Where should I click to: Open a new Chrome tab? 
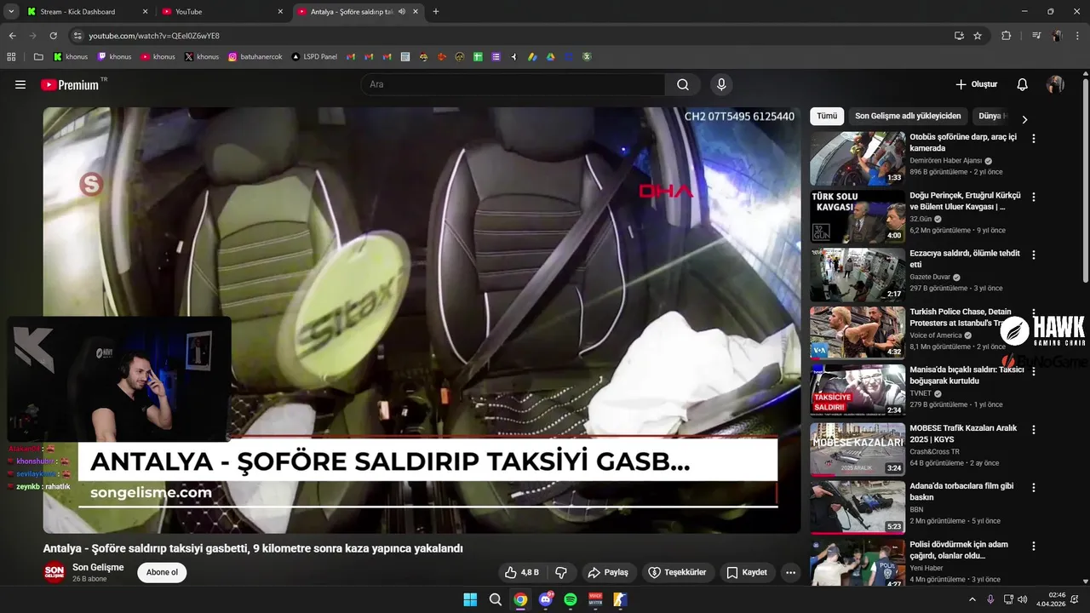pyautogui.click(x=436, y=12)
